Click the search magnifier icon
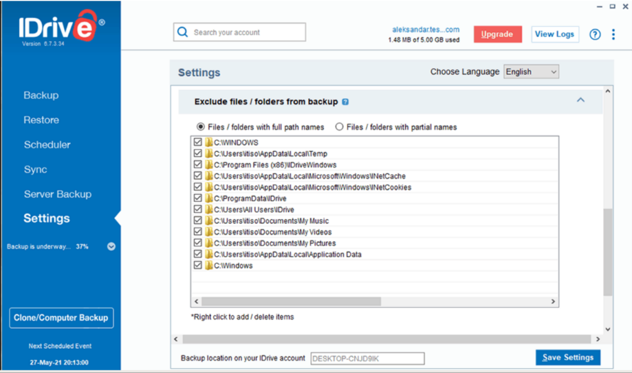 click(183, 31)
